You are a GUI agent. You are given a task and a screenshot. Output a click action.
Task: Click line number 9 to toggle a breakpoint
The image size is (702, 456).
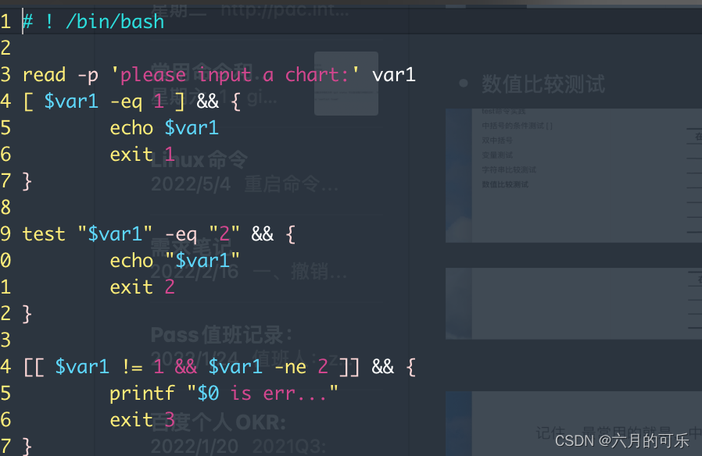pos(6,233)
